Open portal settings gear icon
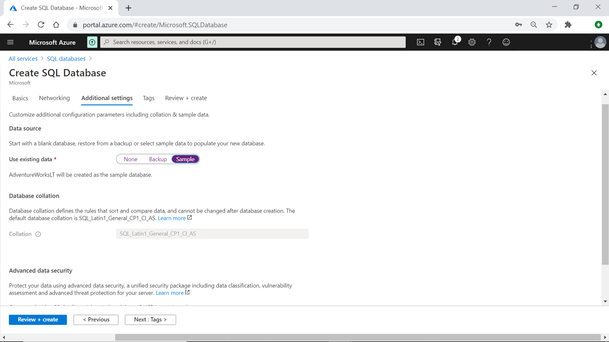 472,42
